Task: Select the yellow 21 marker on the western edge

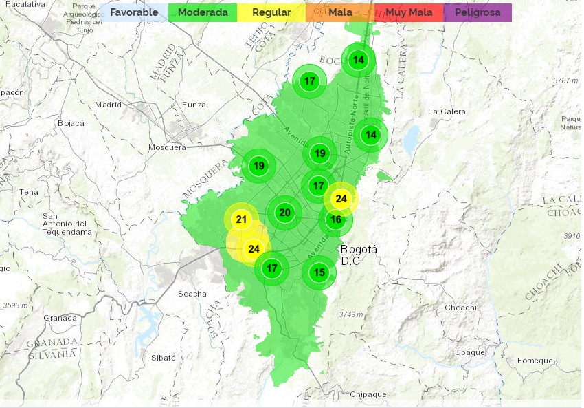Action: click(240, 218)
